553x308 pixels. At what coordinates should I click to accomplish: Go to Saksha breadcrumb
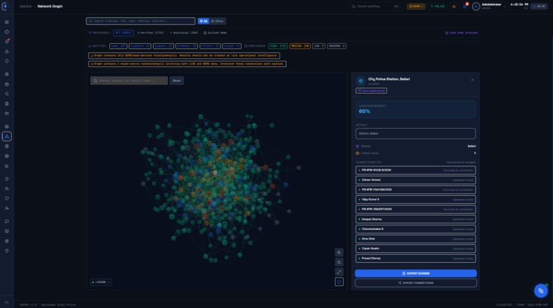coord(25,6)
